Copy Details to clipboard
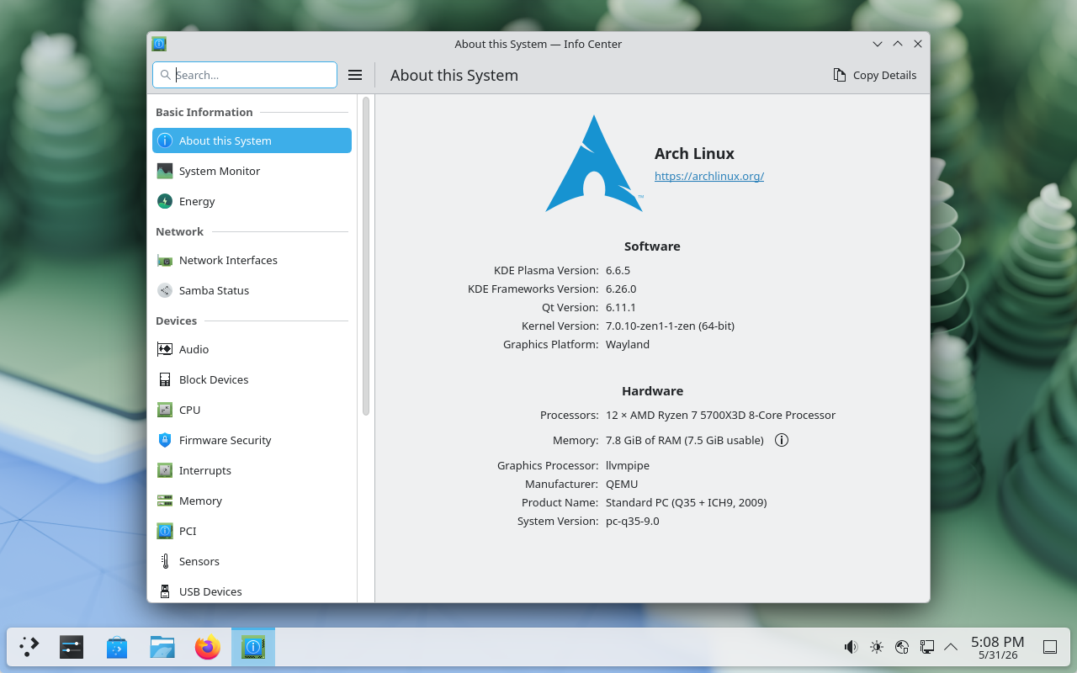 pos(875,75)
